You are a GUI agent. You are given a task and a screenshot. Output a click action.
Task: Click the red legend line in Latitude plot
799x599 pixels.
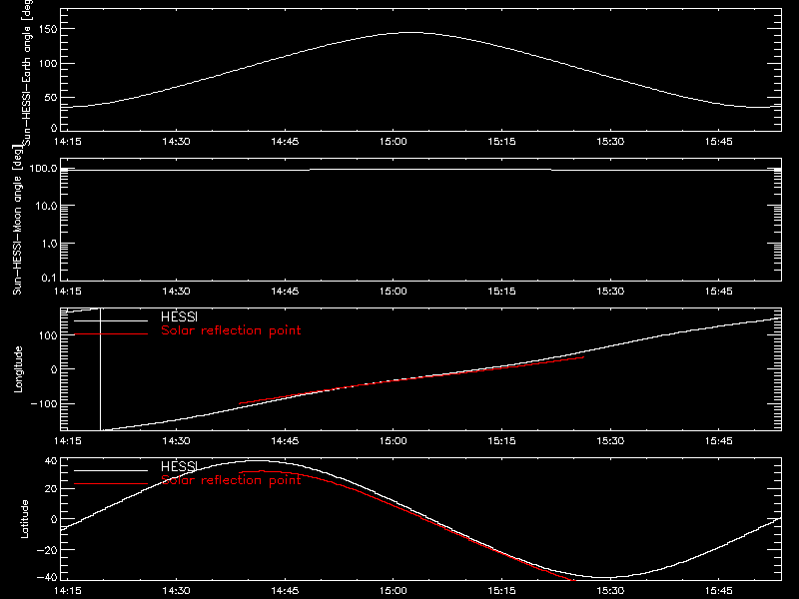click(x=111, y=484)
